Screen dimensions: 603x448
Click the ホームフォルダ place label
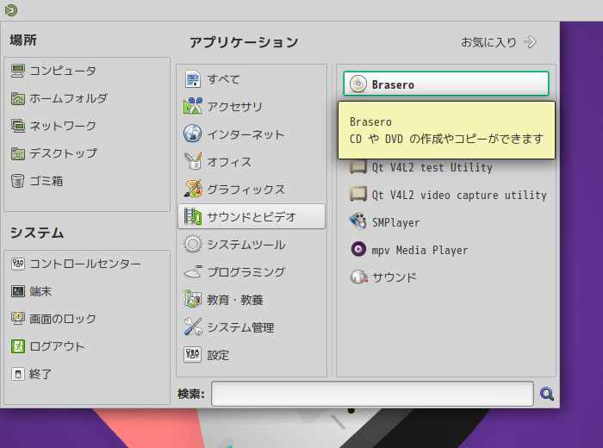pos(68,98)
